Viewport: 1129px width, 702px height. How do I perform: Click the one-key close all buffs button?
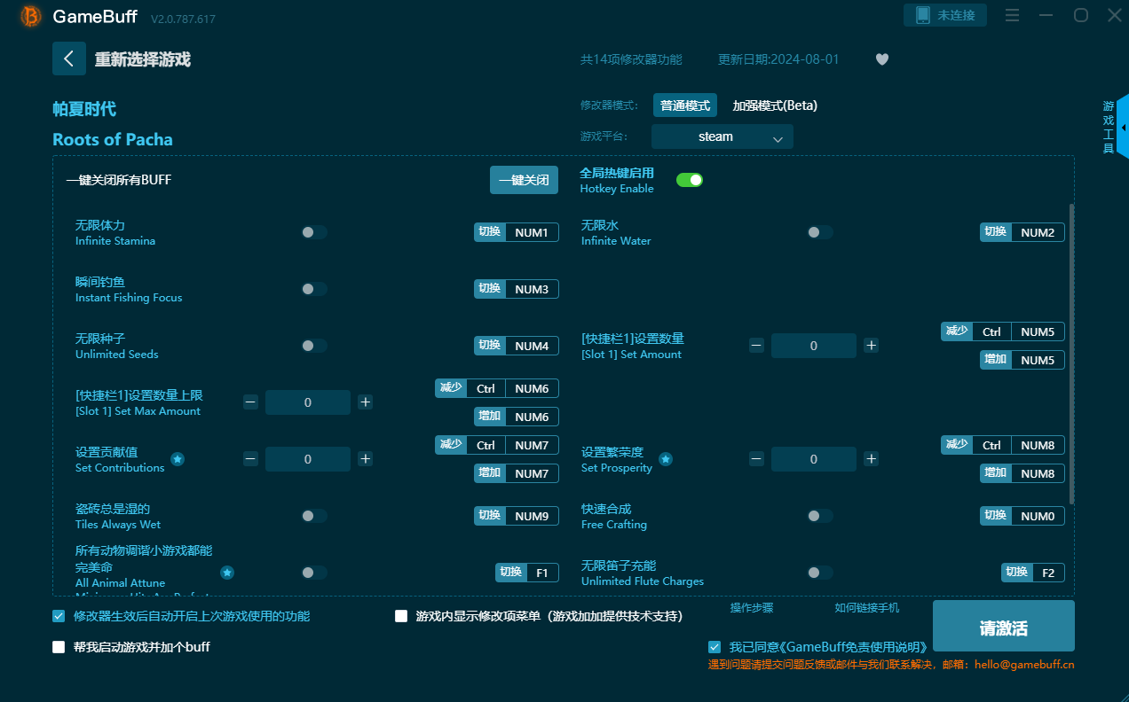pos(524,180)
